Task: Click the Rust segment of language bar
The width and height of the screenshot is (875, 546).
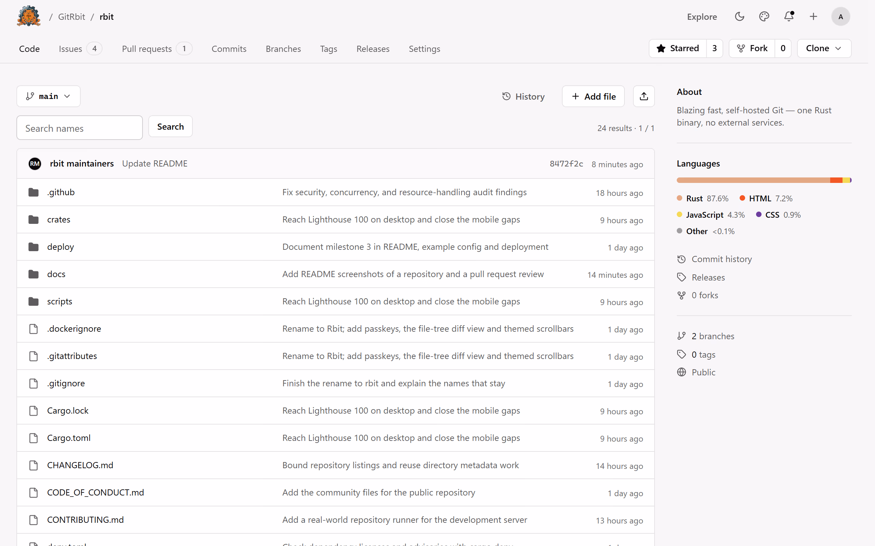Action: click(x=753, y=180)
